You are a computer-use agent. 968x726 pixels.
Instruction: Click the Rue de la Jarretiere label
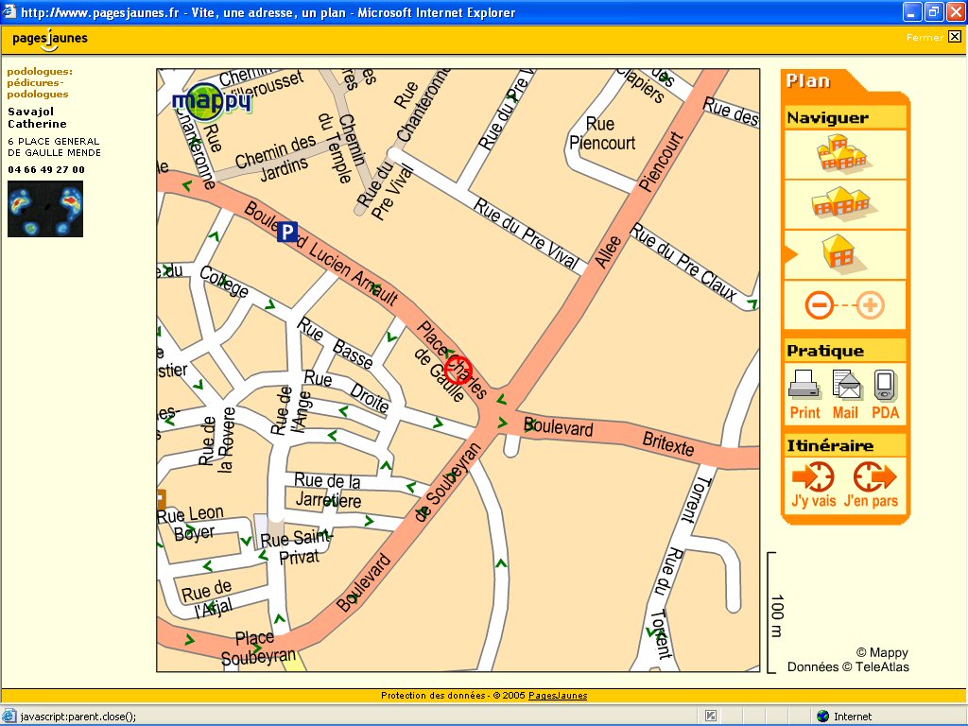click(328, 491)
